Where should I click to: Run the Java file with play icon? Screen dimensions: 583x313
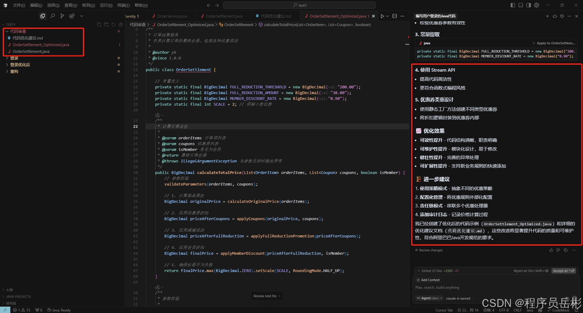coord(382,16)
